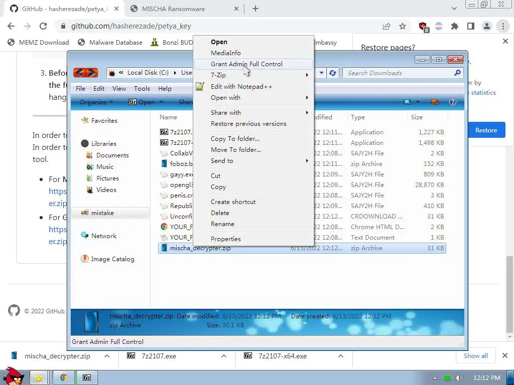Bookmark this page with the star icon
The width and height of the screenshot is (514, 385).
403,26
